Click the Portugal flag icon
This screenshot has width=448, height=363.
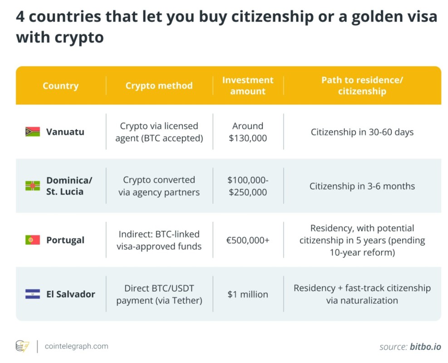(x=33, y=240)
